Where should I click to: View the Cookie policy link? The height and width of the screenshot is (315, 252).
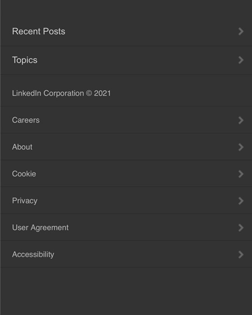pyautogui.click(x=126, y=174)
